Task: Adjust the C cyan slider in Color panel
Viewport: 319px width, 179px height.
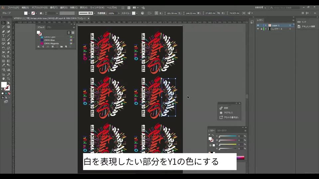Action: (228, 136)
